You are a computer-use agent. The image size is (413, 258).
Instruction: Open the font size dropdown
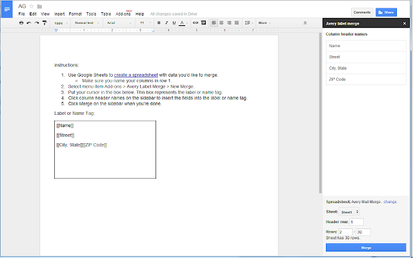[145, 23]
